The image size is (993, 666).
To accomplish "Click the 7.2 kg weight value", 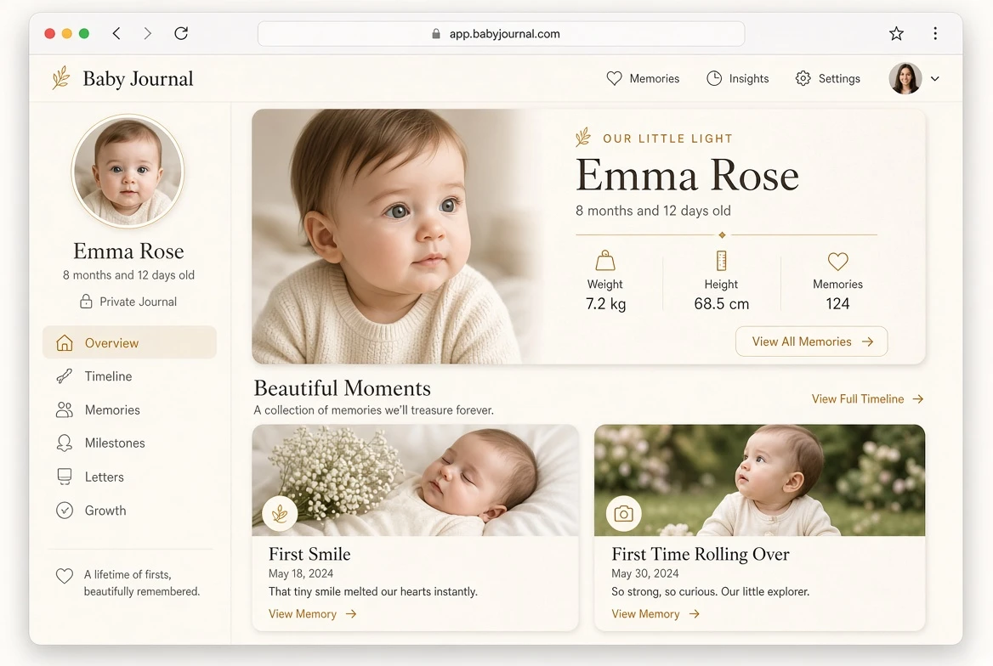I will [605, 304].
